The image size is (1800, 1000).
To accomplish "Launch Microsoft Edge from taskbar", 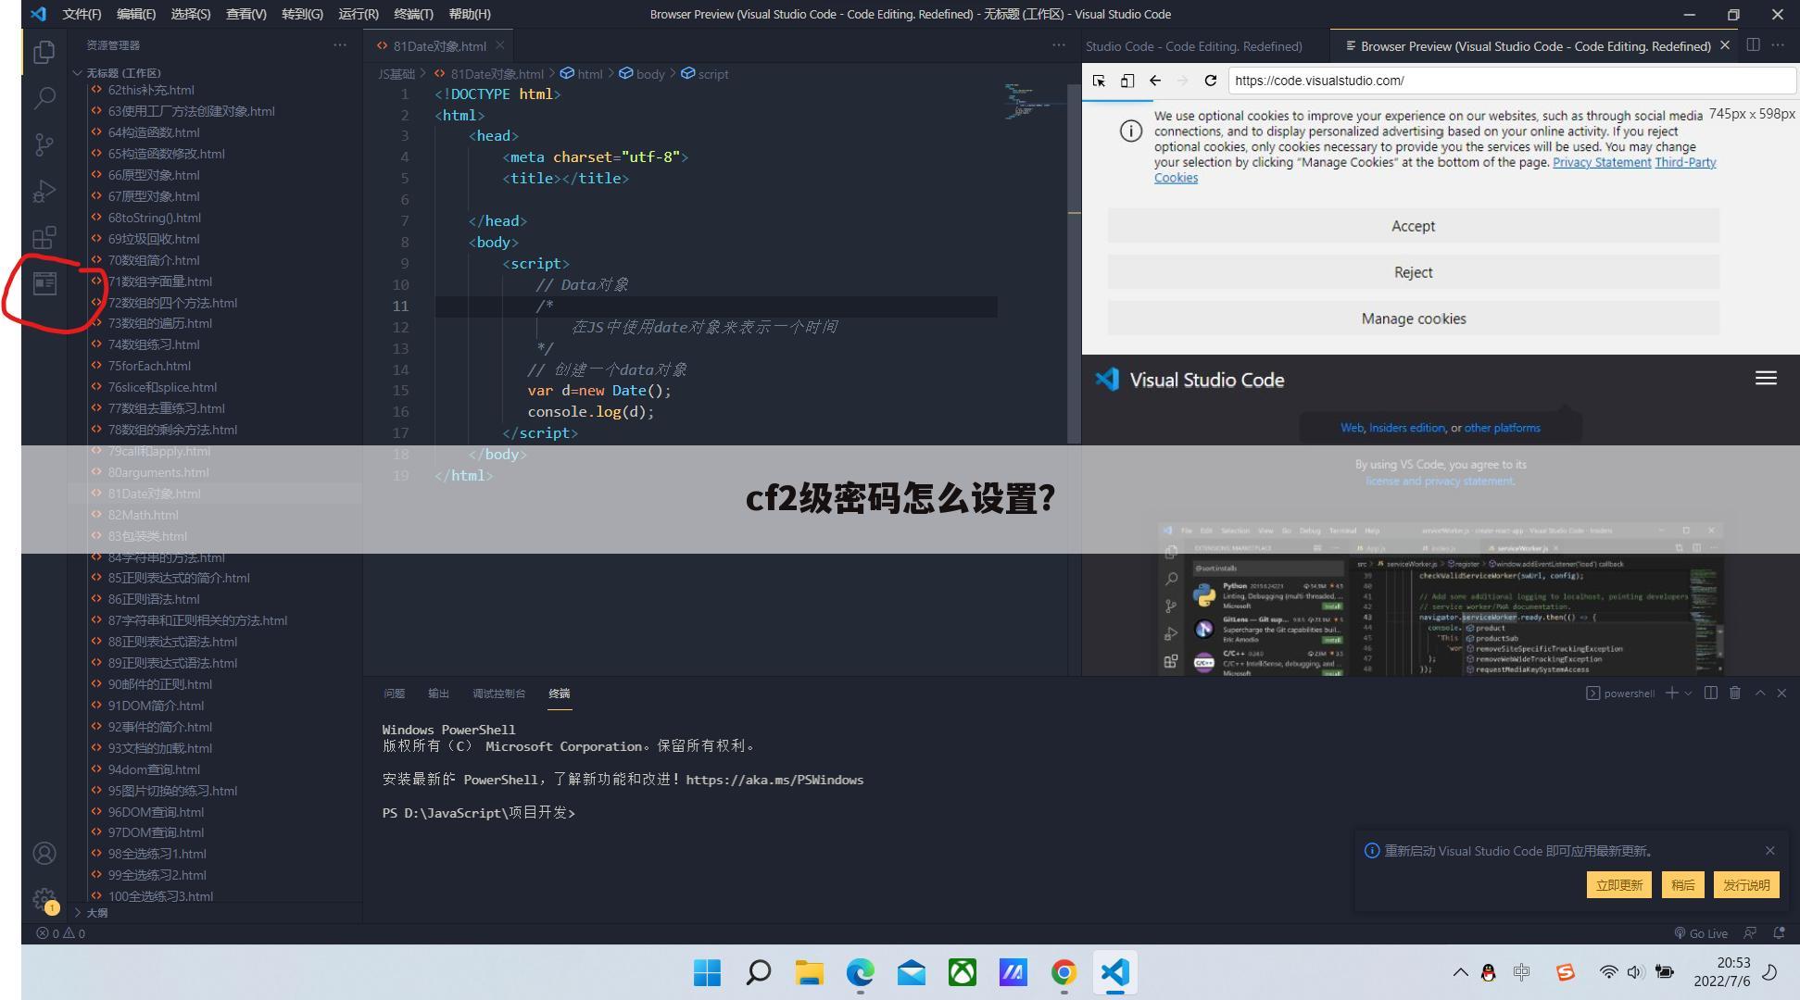I will click(860, 972).
